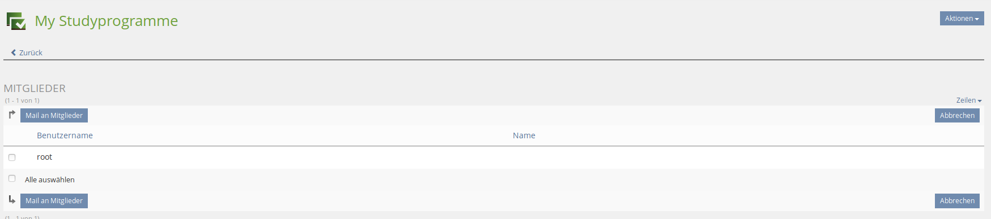Expand the Zeilen rows selector
991x219 pixels.
[969, 100]
